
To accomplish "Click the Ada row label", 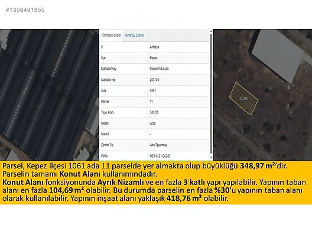I will (103, 91).
